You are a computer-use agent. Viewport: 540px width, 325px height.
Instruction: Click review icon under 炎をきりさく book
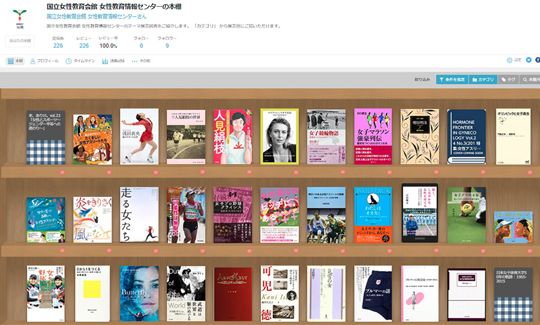click(109, 251)
